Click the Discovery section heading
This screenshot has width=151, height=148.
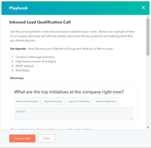(x=17, y=78)
